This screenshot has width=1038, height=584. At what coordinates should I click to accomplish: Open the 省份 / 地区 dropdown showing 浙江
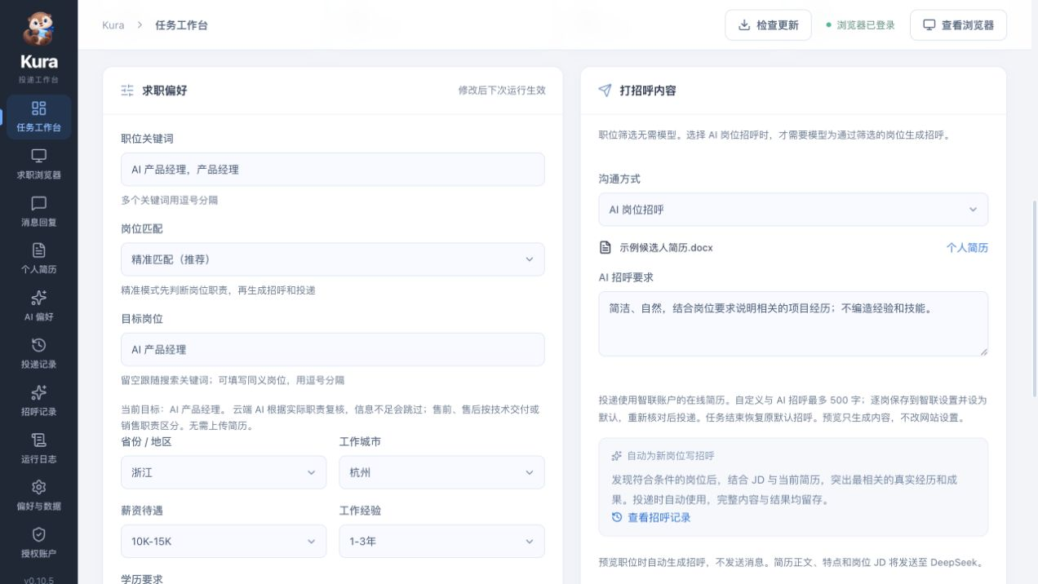tap(224, 472)
